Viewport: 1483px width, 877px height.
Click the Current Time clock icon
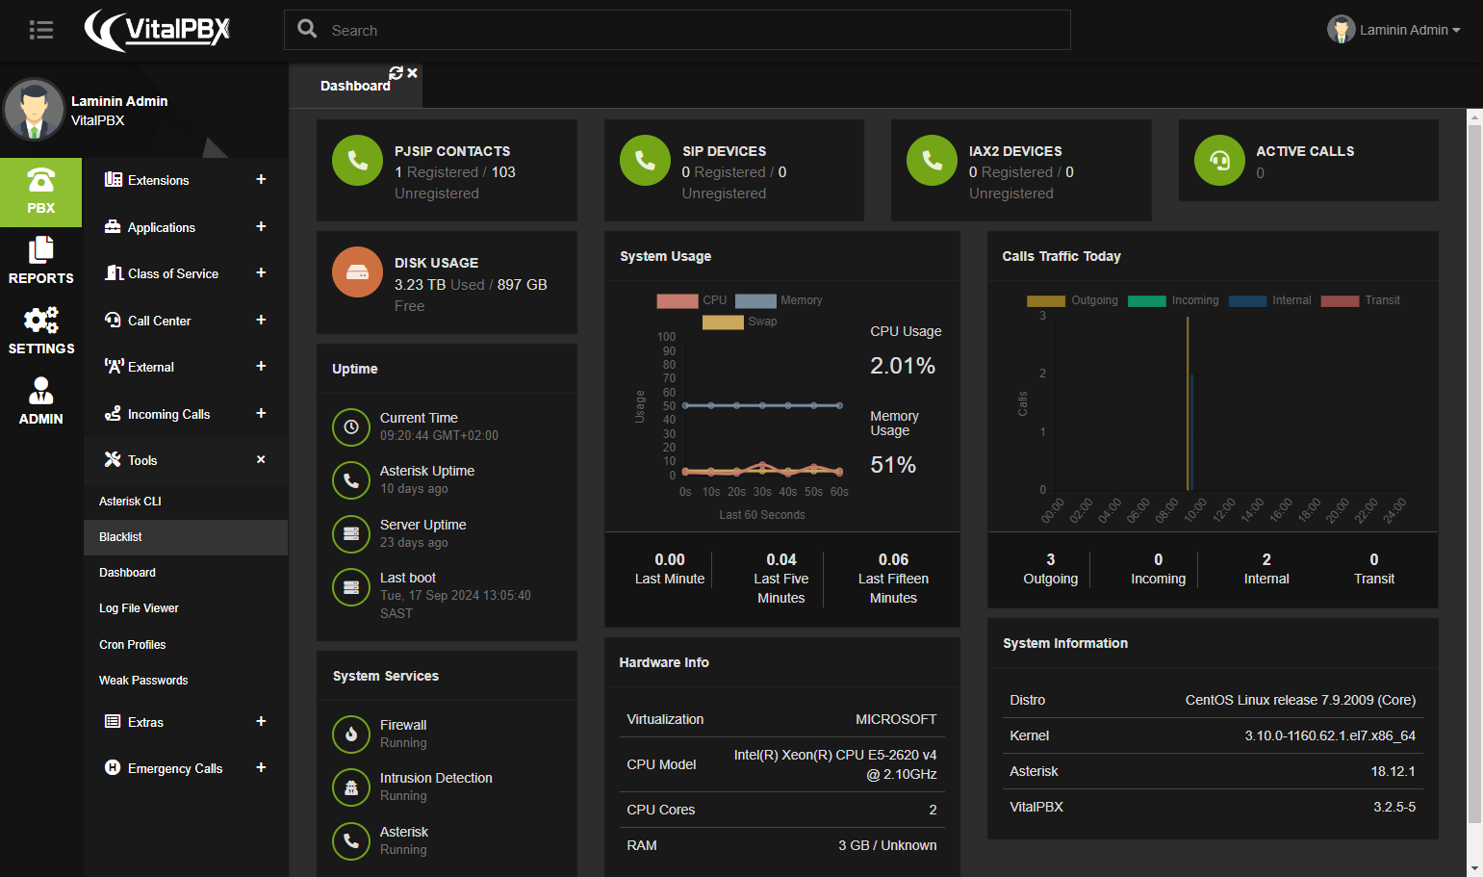coord(351,426)
